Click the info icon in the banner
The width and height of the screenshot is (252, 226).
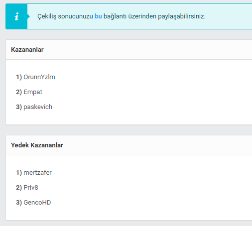coord(16,16)
